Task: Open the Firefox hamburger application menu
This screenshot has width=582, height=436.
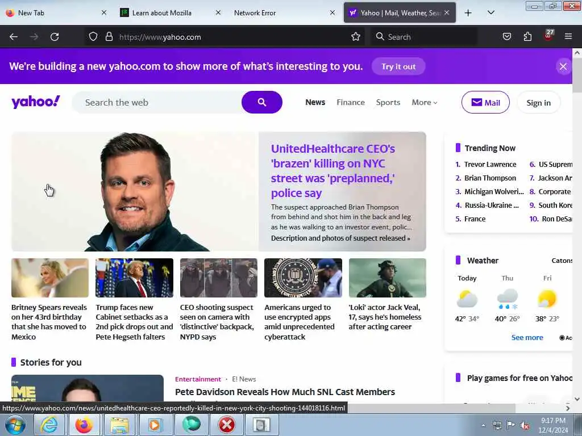Action: point(568,37)
